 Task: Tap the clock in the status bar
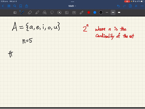[x=4, y=2]
